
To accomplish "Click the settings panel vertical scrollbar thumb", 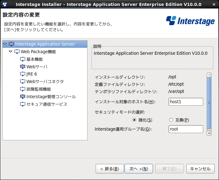I will coord(209,103).
